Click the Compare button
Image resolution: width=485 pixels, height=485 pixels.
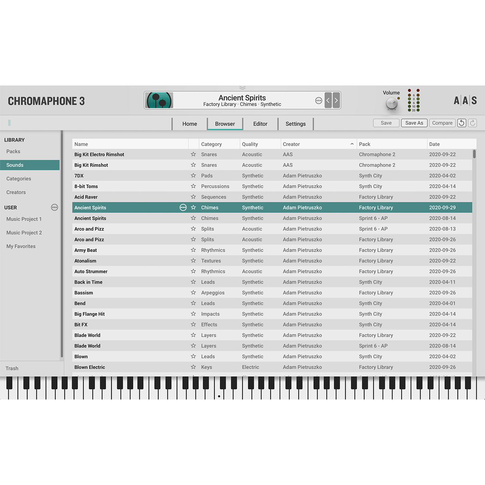click(x=442, y=123)
